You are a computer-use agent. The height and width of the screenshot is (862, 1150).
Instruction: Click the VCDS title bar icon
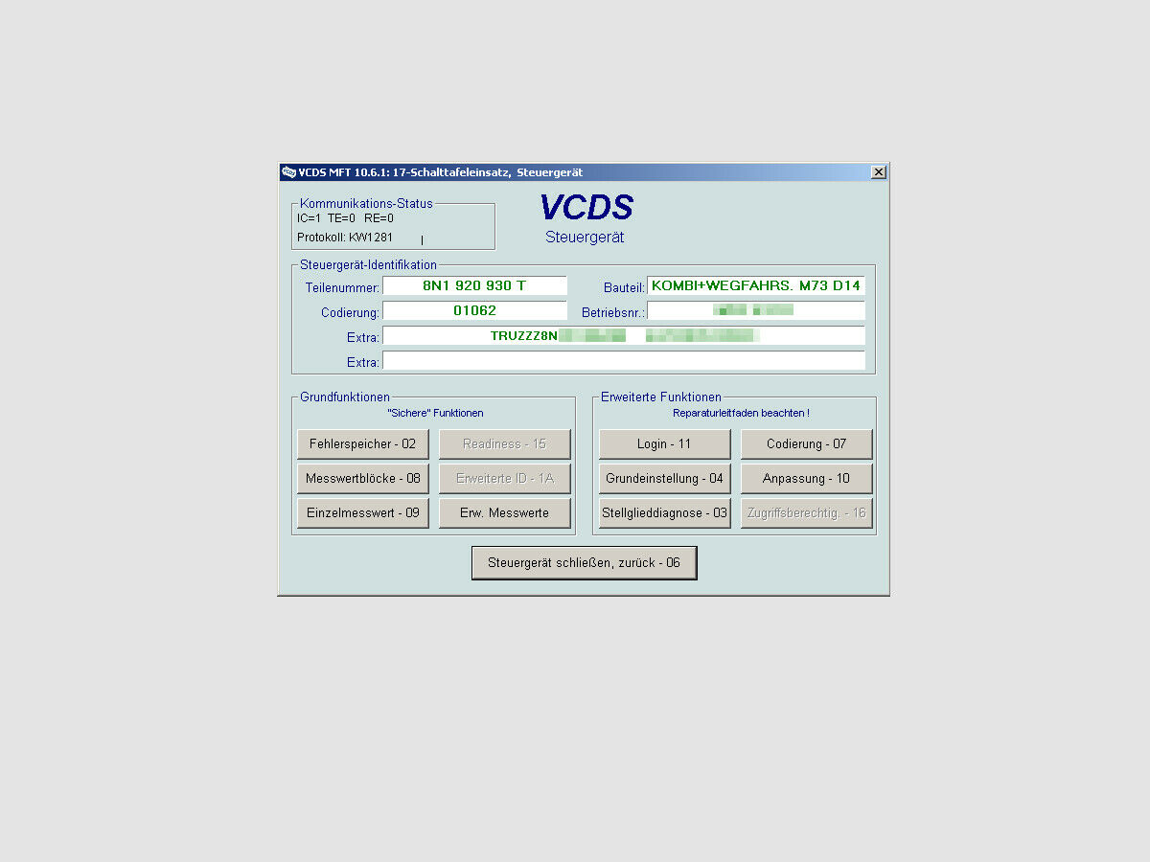[288, 172]
